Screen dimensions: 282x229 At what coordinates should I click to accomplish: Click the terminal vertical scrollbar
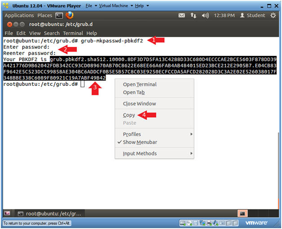click(278, 170)
